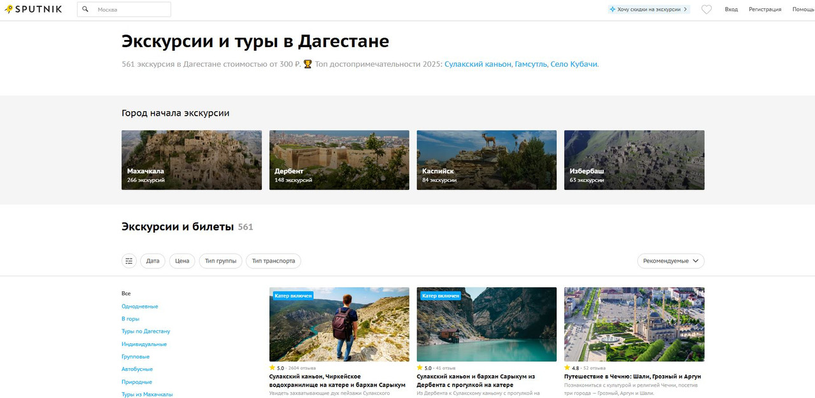Open the Помощь menu
The height and width of the screenshot is (398, 815).
click(x=804, y=10)
